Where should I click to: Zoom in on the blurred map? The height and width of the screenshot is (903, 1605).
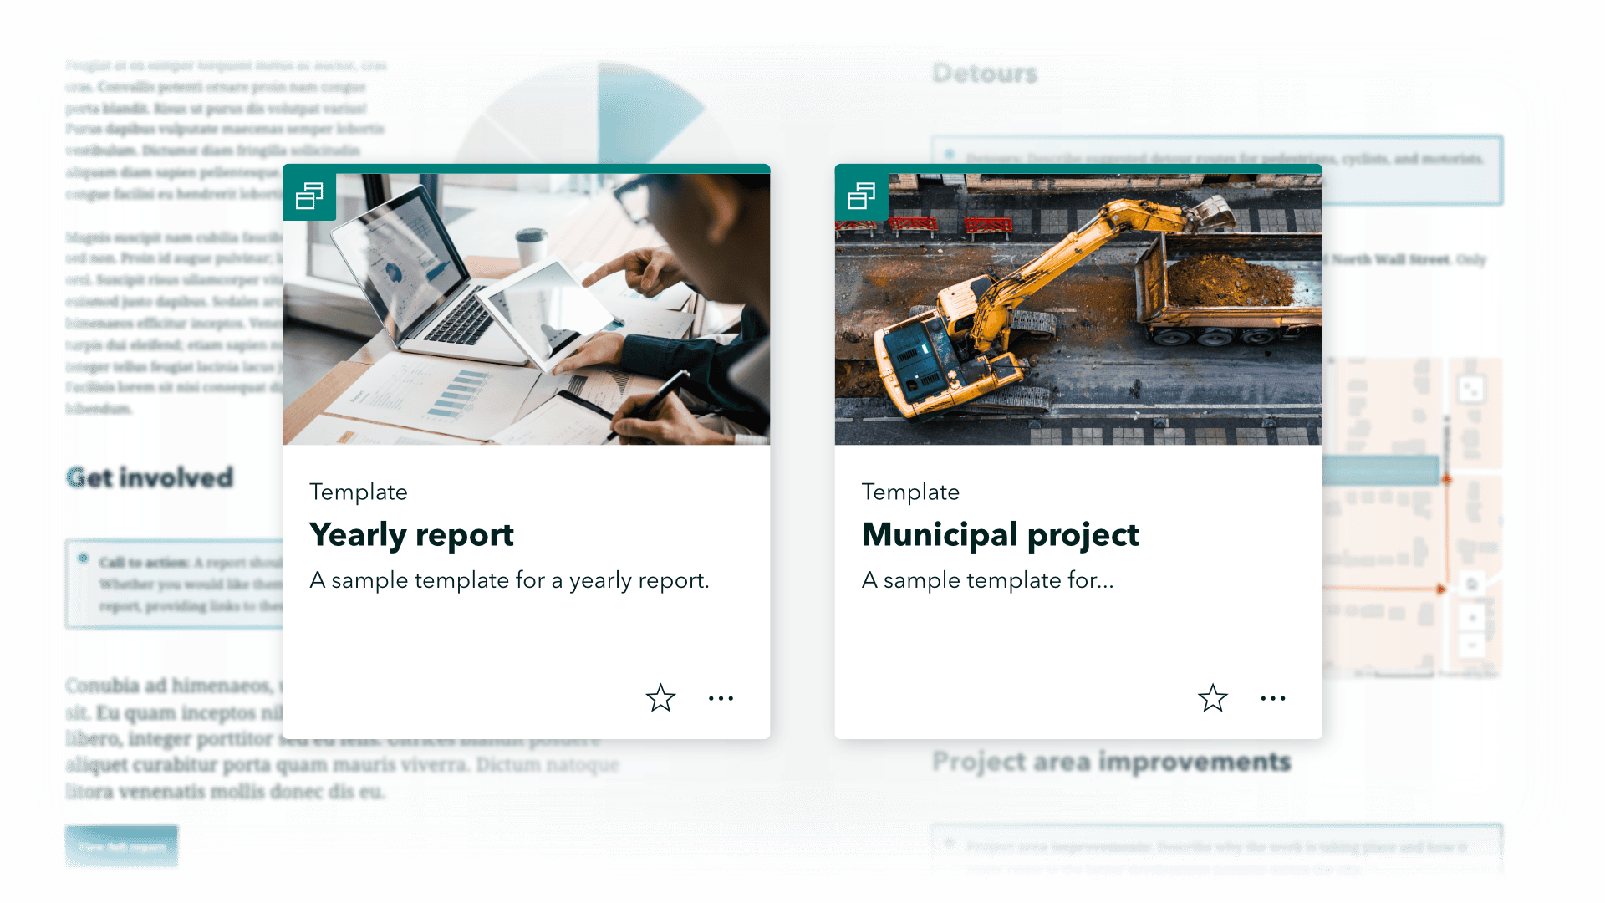(1472, 618)
